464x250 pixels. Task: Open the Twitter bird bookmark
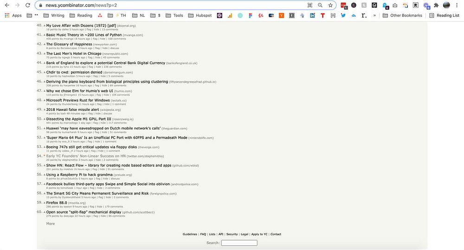343,15
